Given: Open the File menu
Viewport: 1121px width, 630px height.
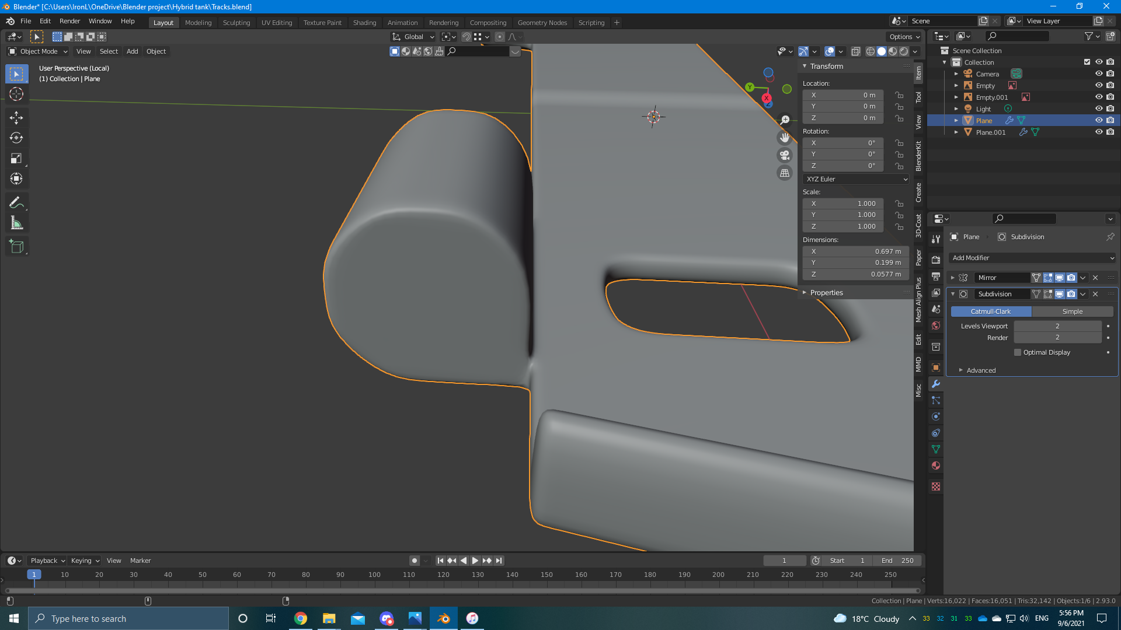Looking at the screenshot, I should pyautogui.click(x=26, y=21).
